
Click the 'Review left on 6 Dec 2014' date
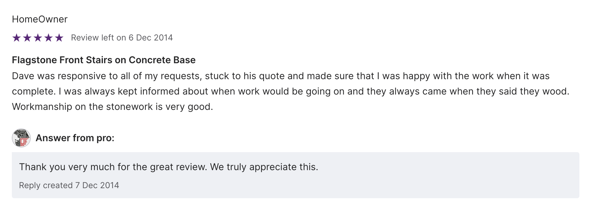(122, 38)
